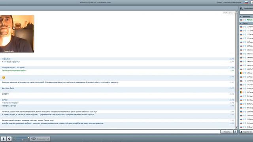Toggle the microphone button in the bottom bar
253x142 pixels.
4,139
